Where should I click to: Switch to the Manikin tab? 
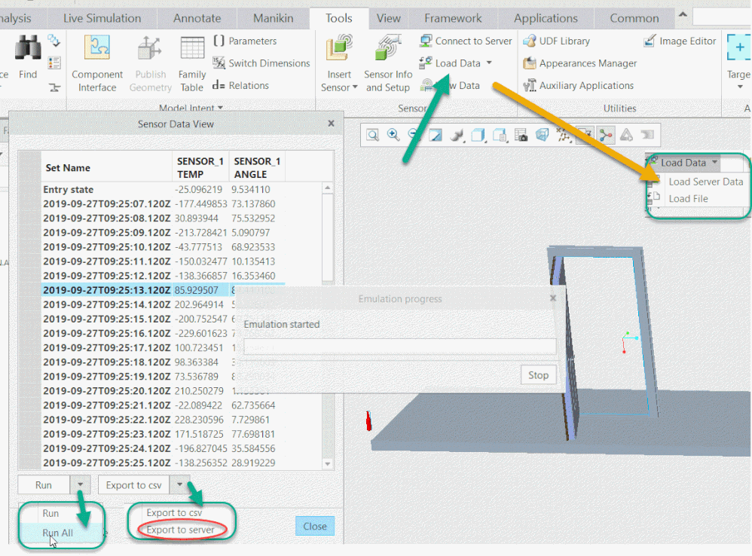tap(274, 18)
